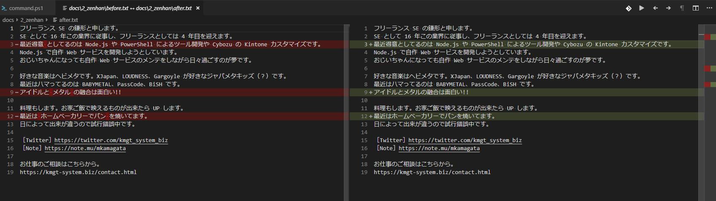This screenshot has height=201, width=716.
Task: Click added line 9 アイドルとメタル in right pane
Action: (x=421, y=92)
